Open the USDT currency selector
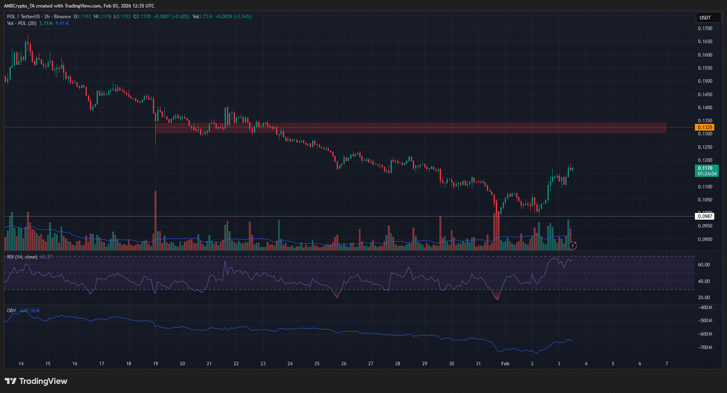The image size is (727, 393). point(705,17)
